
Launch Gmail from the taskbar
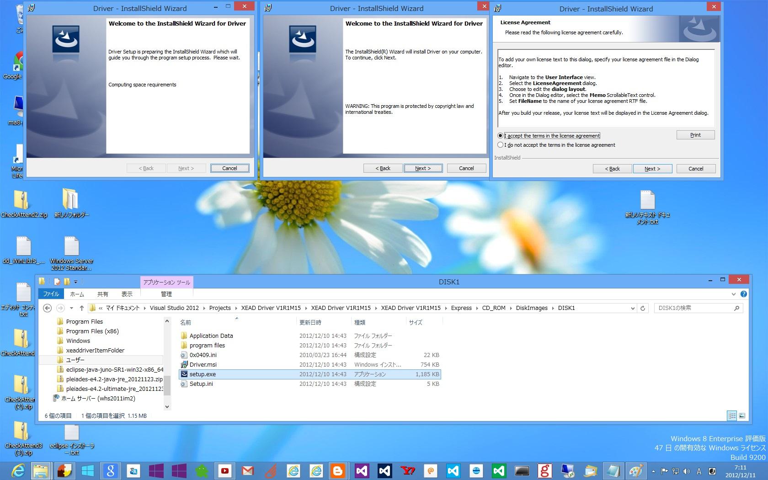(248, 470)
